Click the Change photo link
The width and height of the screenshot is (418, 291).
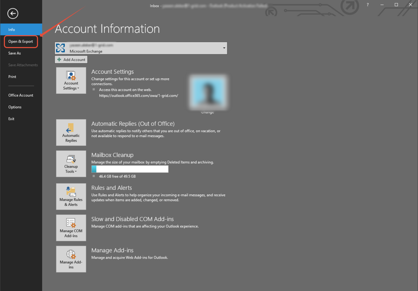click(x=208, y=112)
